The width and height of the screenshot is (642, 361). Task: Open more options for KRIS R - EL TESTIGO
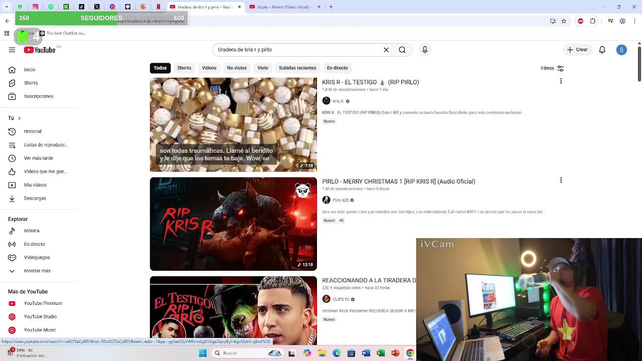tap(561, 81)
